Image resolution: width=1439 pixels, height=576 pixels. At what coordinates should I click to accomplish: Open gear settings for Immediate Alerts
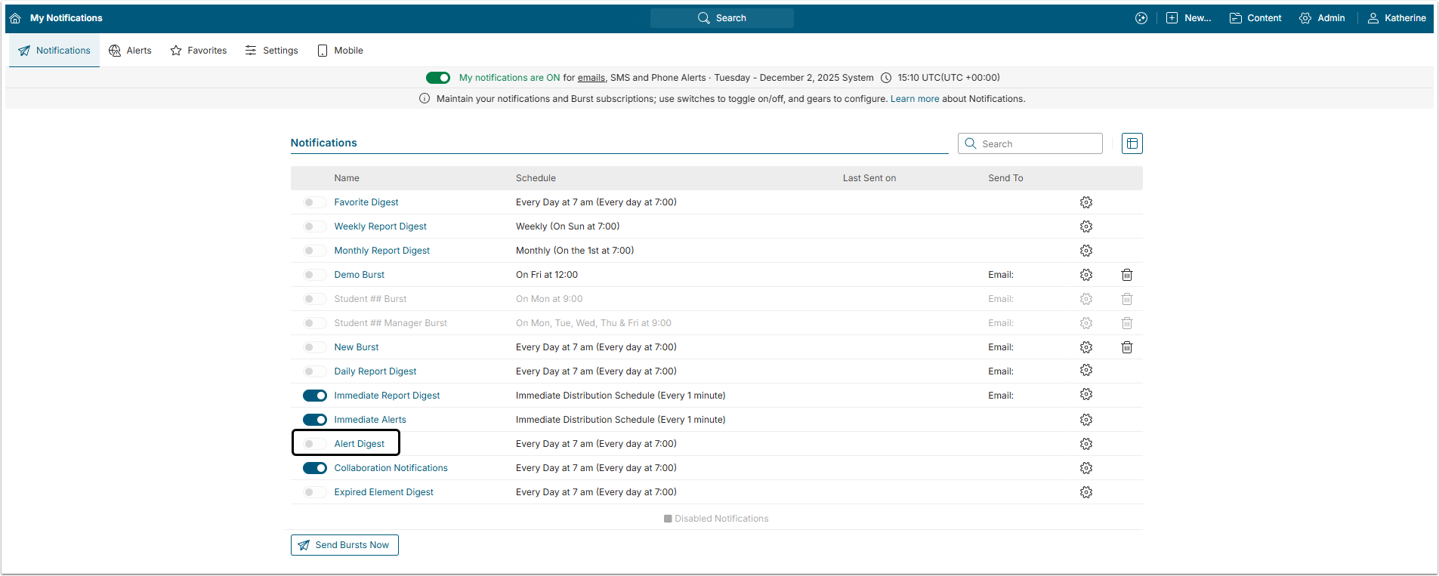tap(1086, 420)
